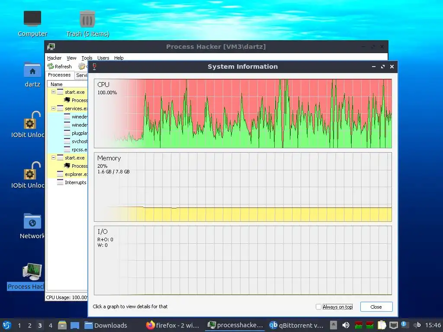The height and width of the screenshot is (332, 443).
Task: Click the 15:46 taskbar clock
Action: tap(433, 325)
